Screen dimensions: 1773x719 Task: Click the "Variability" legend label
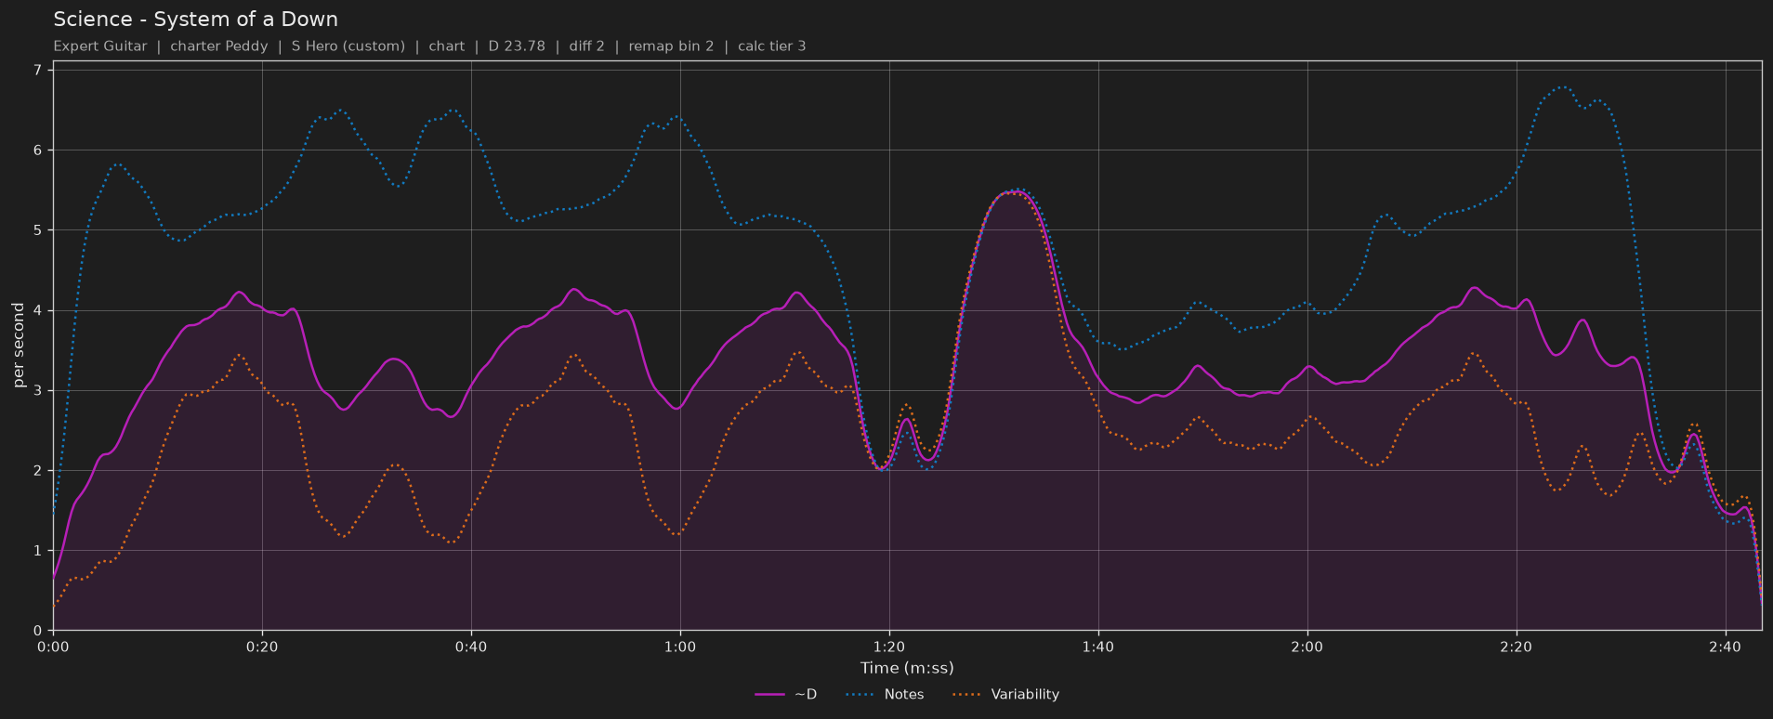(1025, 695)
